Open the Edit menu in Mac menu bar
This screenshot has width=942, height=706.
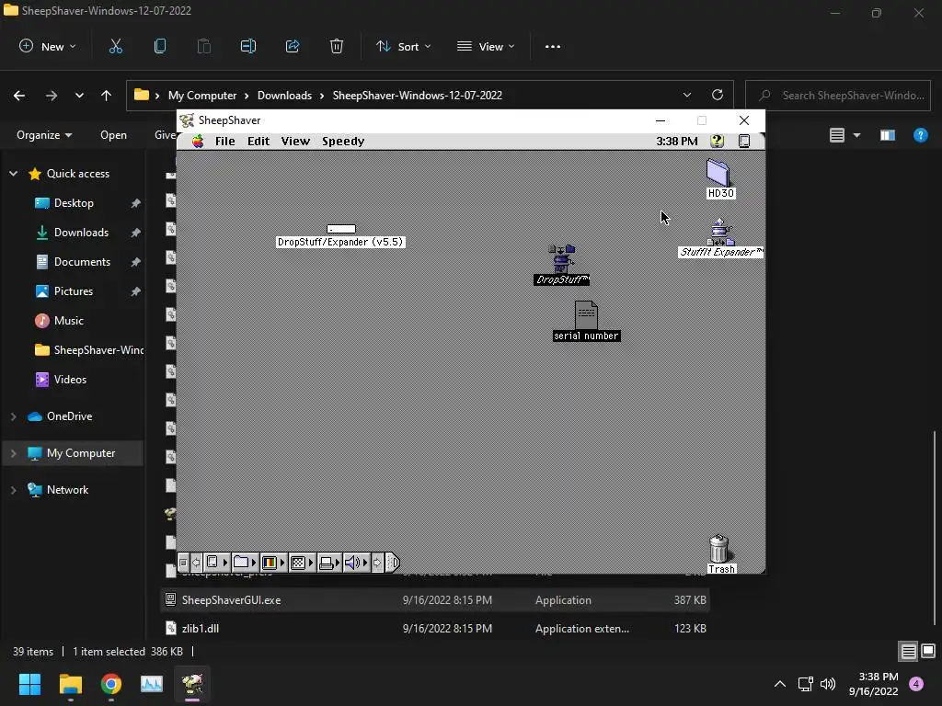click(x=258, y=141)
